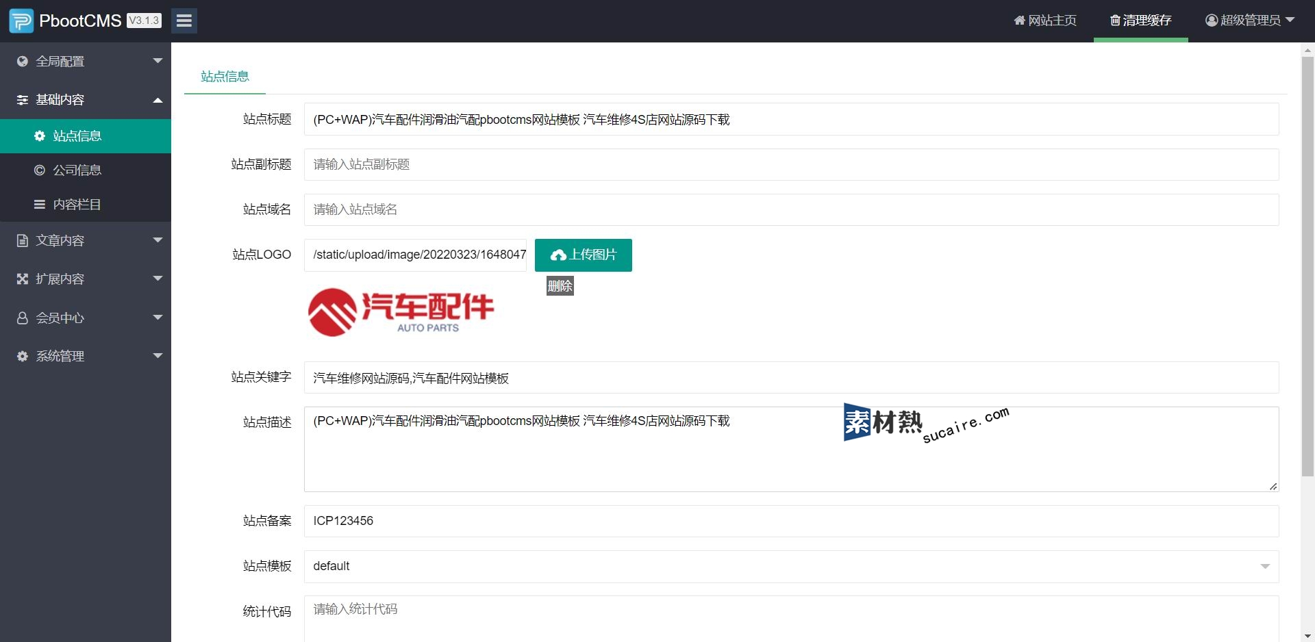The height and width of the screenshot is (642, 1315).
Task: Switch to 站点信息 tab
Action: (225, 77)
